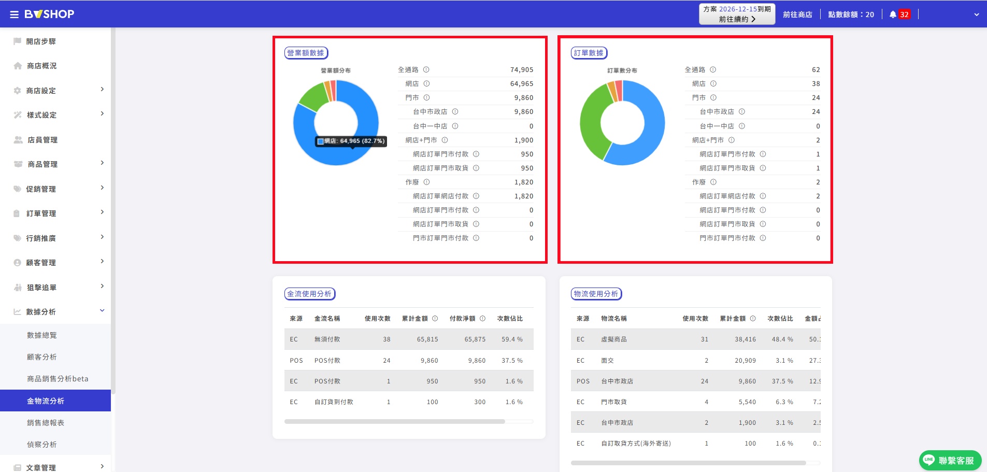987x472 pixels.
Task: Click the info icon beside 全通路 in revenue data
Action: coord(426,69)
